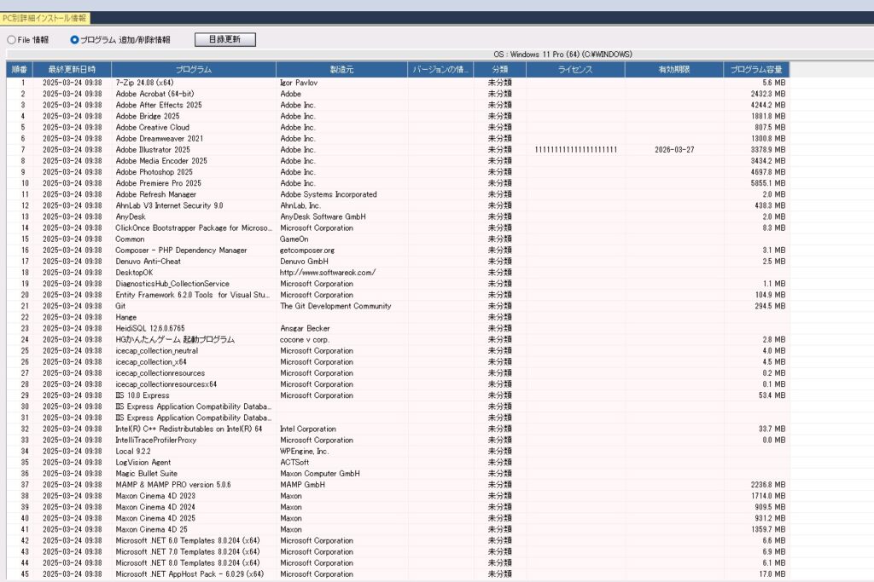
Task: Click the バージョンの情報 column header
Action: click(x=440, y=70)
